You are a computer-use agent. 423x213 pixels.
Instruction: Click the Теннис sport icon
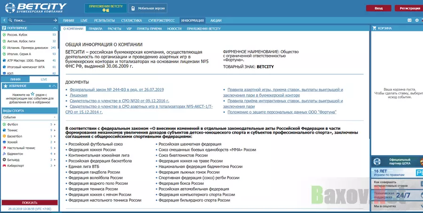[4, 130]
